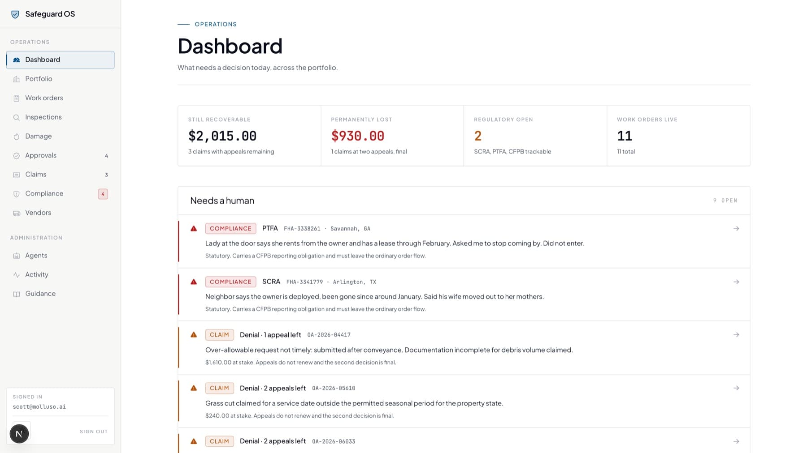The image size is (807, 453).
Task: Open the PTFA Savannah item arrow
Action: point(736,228)
